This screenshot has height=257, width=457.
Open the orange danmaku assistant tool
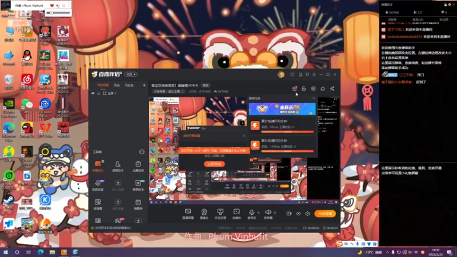tap(98, 166)
